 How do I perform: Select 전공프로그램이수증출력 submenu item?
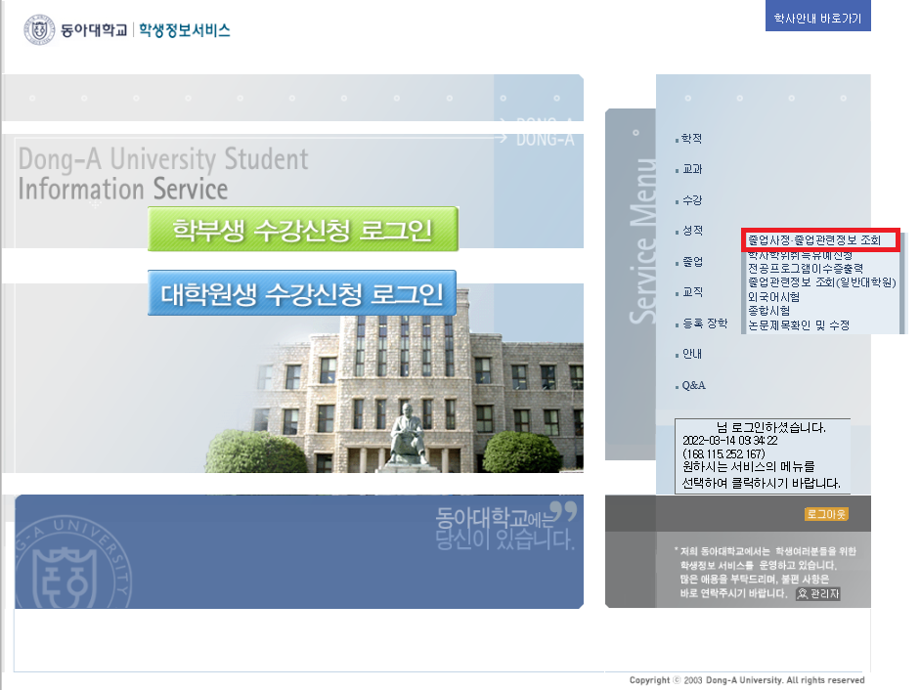tap(805, 268)
